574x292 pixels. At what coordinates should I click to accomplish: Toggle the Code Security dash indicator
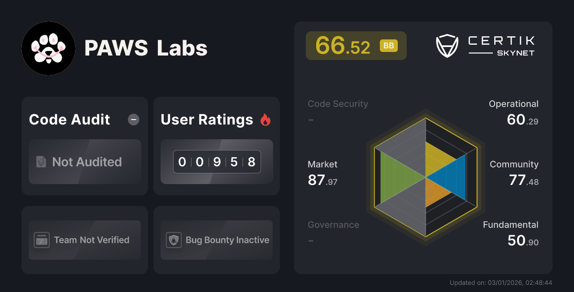311,120
